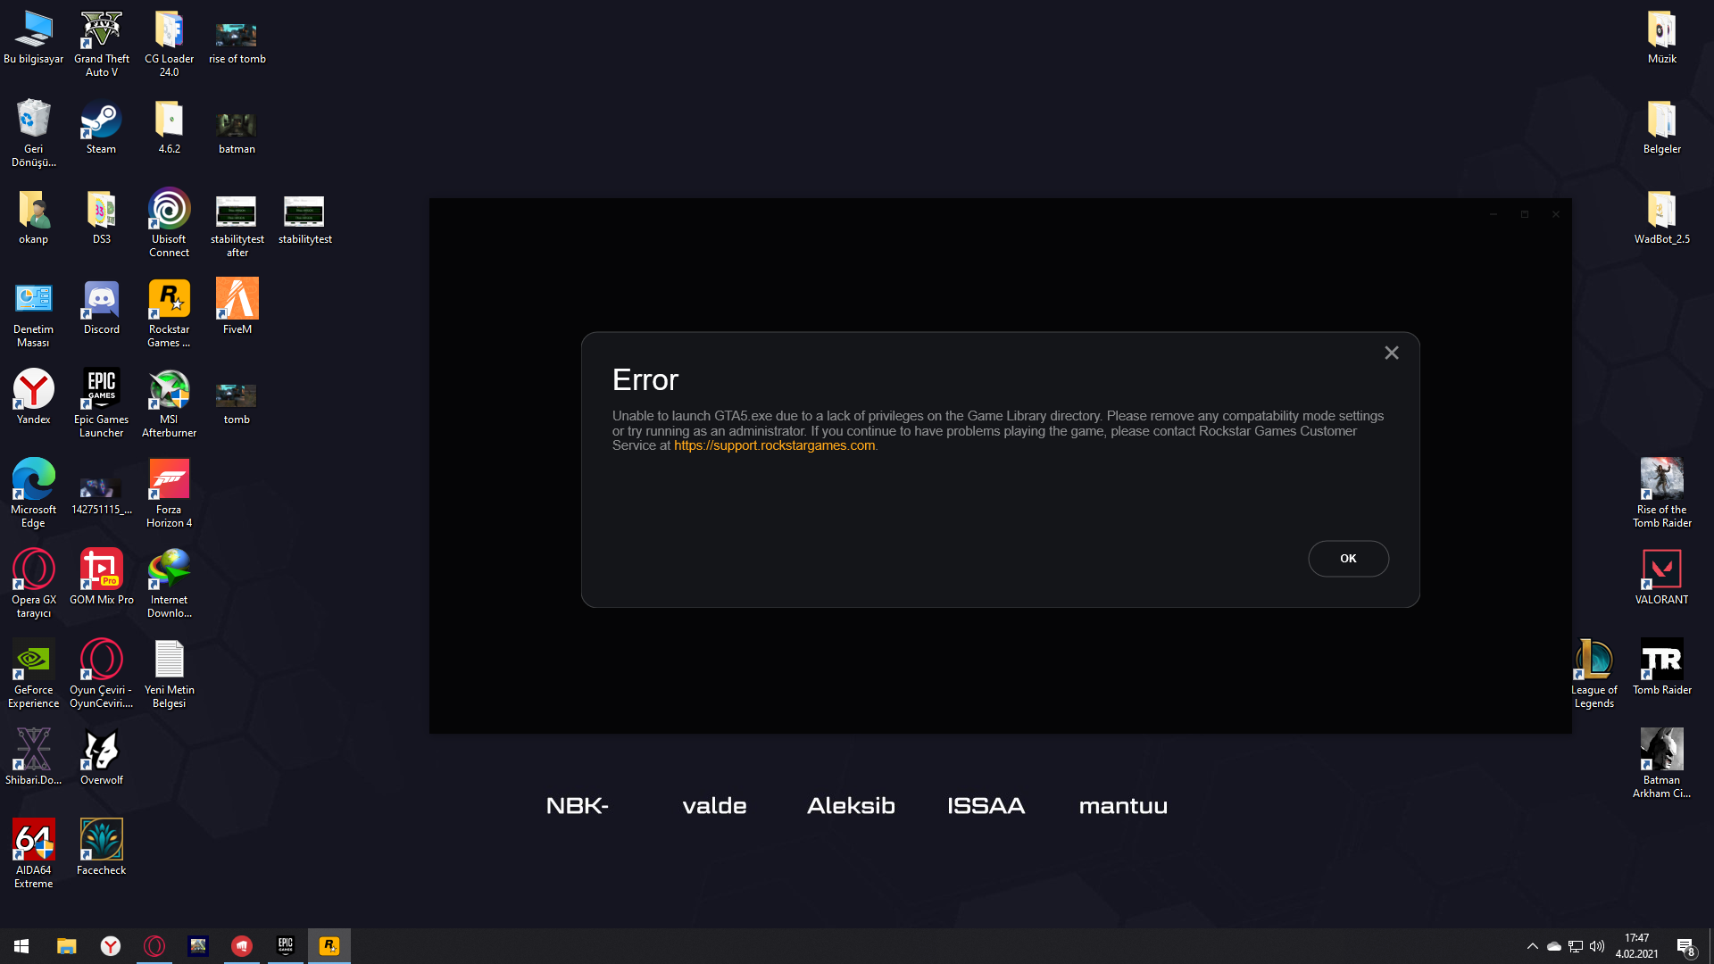Close the Error dialog with X

(1391, 353)
